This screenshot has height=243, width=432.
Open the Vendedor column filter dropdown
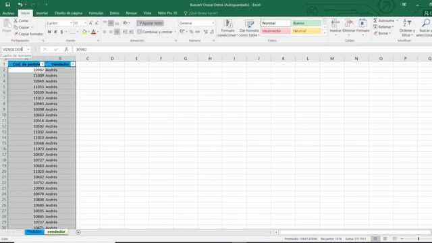pyautogui.click(x=73, y=64)
